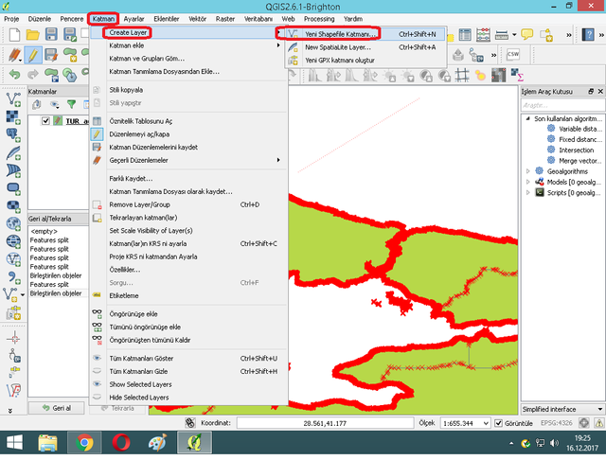Click the filter legend funnel icon
This screenshot has width=606, height=460.
click(x=72, y=104)
